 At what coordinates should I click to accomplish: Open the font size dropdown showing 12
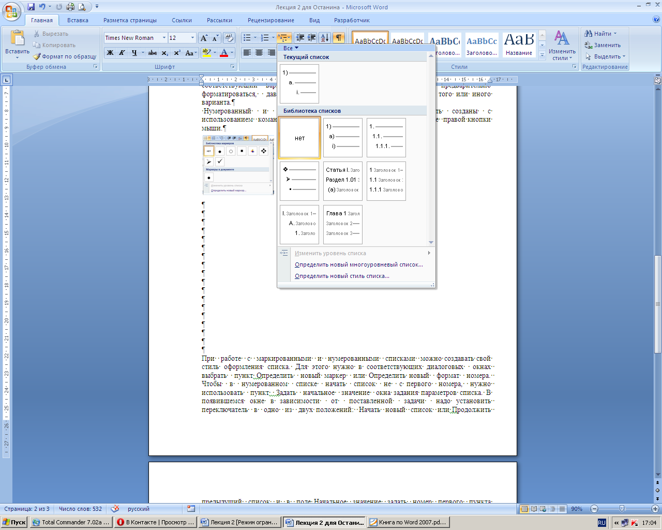(x=193, y=38)
